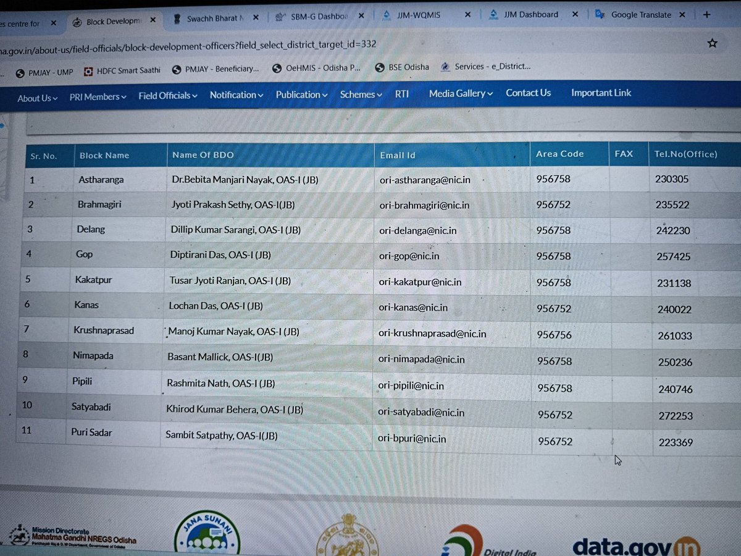The width and height of the screenshot is (741, 556).
Task: Close the Block Development tab
Action: (153, 21)
